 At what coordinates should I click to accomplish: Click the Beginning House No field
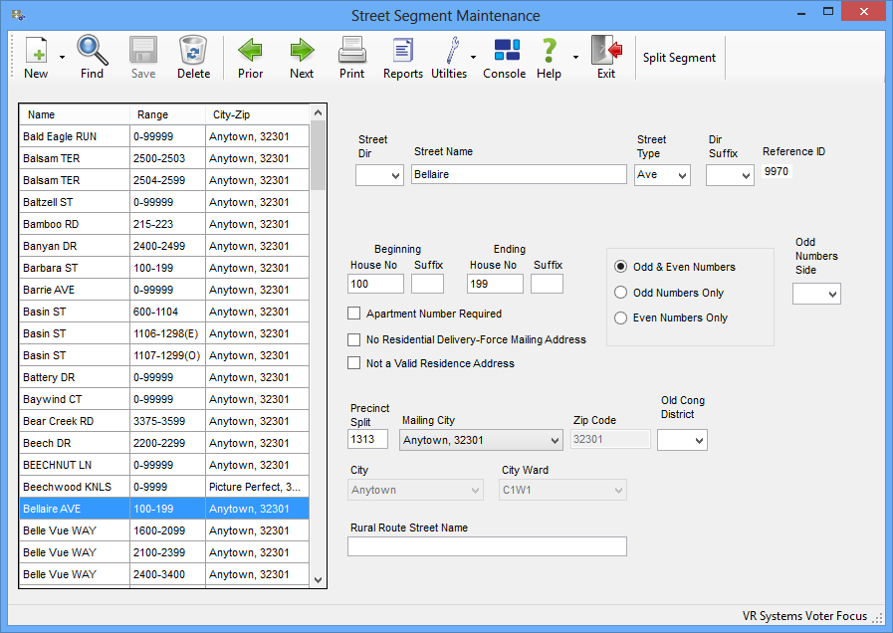point(375,284)
